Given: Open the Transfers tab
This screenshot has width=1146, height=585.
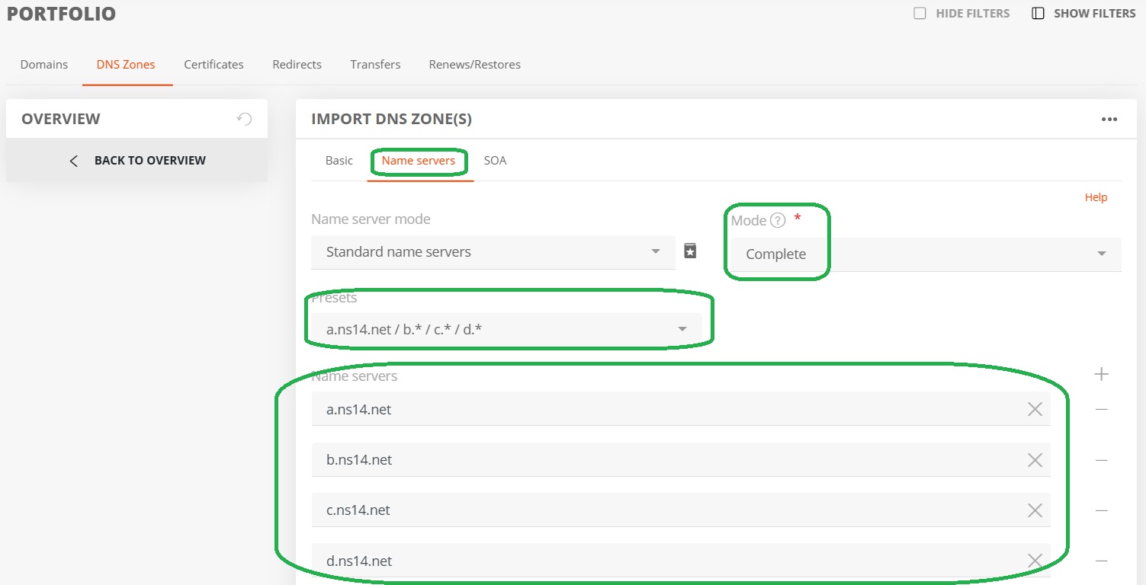Looking at the screenshot, I should pos(375,65).
